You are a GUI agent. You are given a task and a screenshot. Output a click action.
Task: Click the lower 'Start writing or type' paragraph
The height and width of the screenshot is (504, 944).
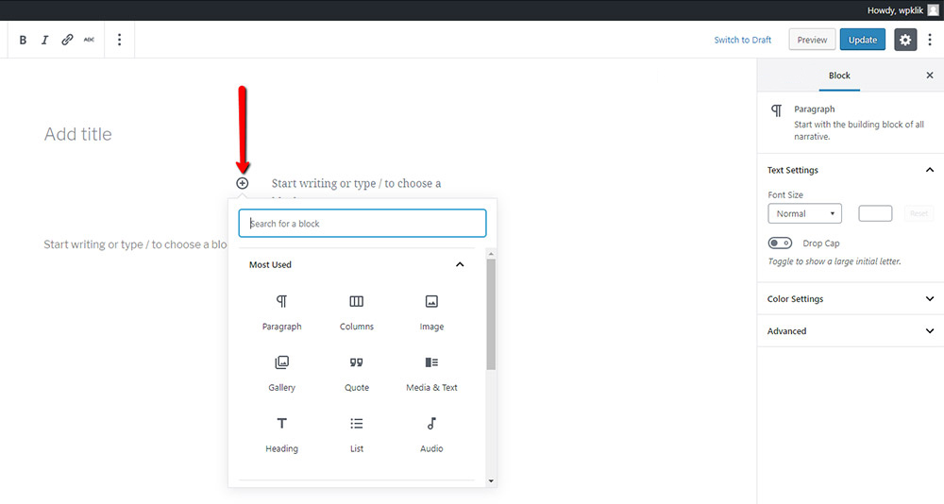click(135, 244)
